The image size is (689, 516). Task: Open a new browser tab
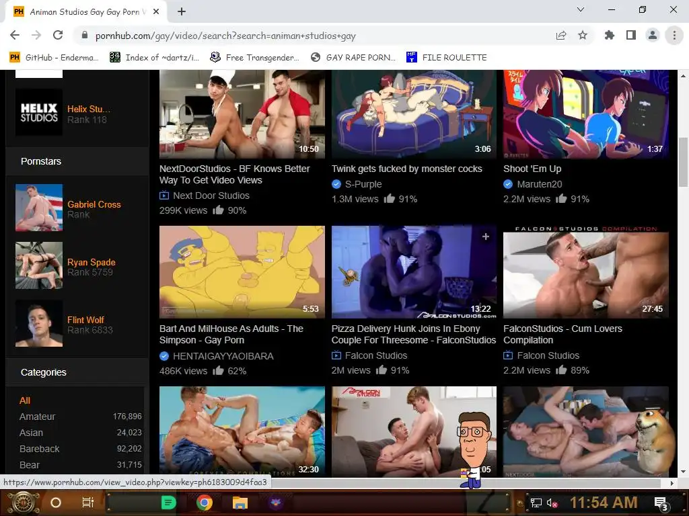coord(182,12)
